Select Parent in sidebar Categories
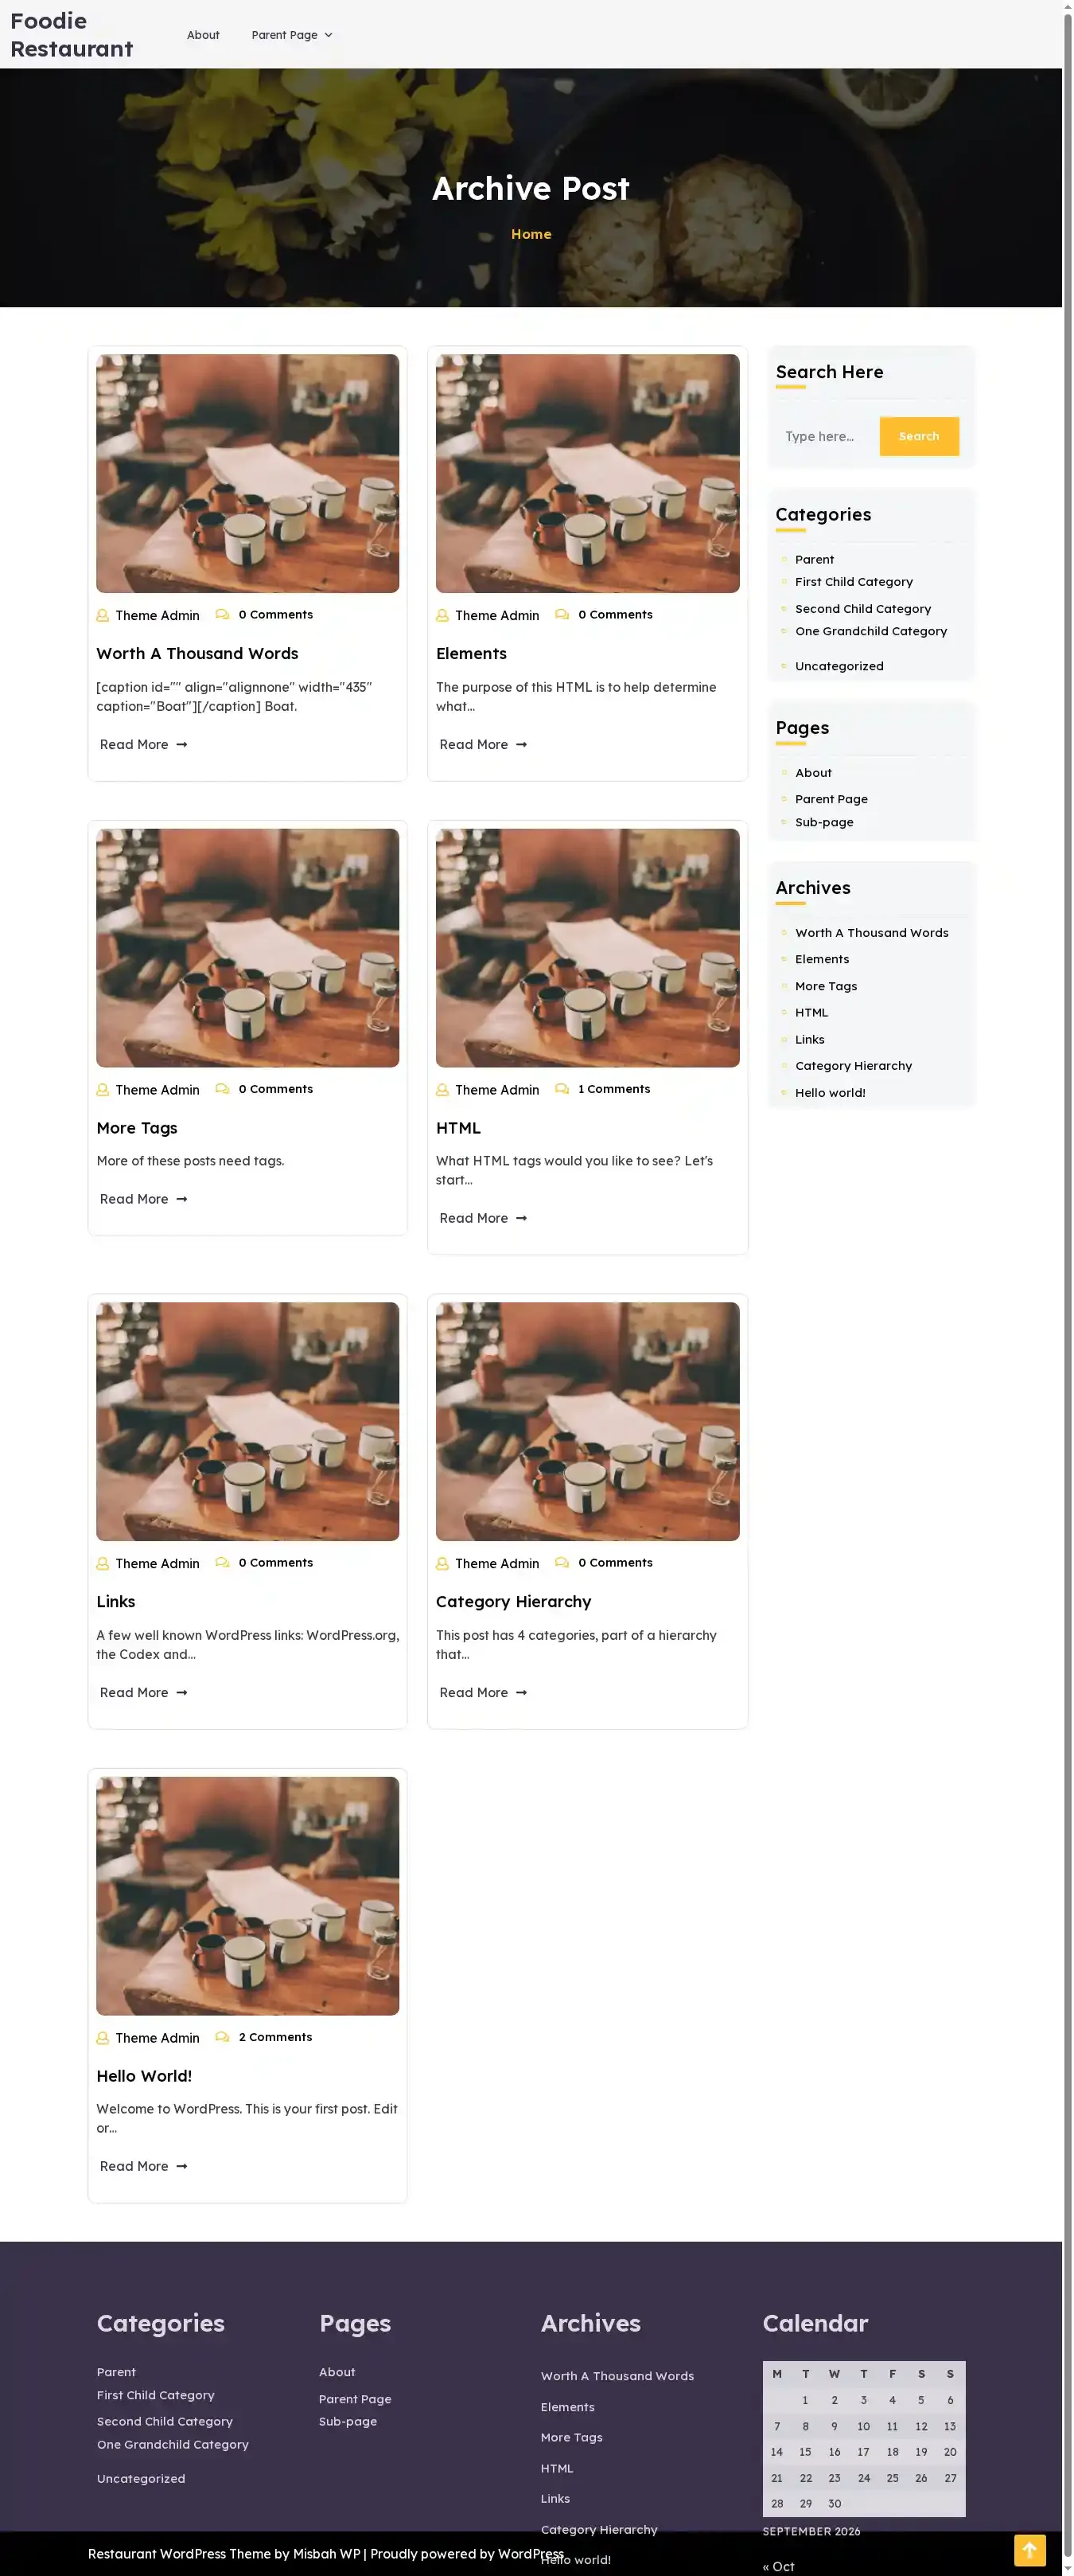Viewport: 1074px width, 2576px height. click(x=814, y=559)
